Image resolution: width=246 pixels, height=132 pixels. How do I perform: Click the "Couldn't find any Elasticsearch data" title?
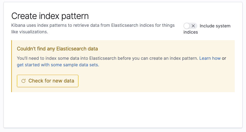[x=57, y=49]
